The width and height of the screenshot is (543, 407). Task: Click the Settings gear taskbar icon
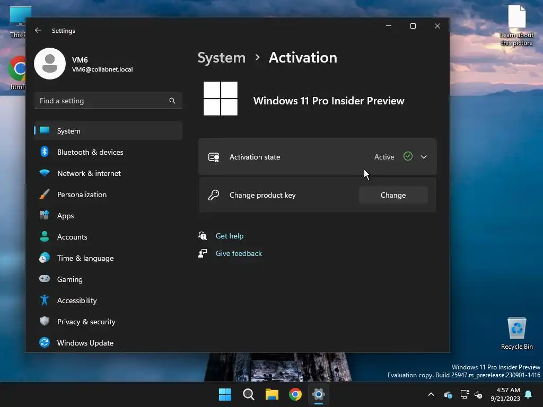click(x=319, y=394)
